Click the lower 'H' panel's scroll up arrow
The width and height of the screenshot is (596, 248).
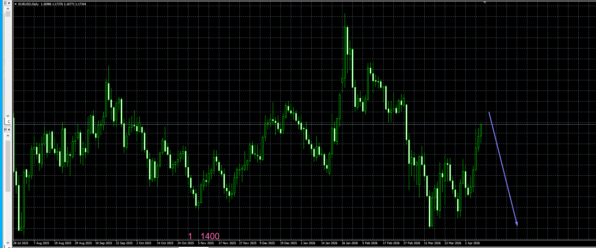click(8, 136)
